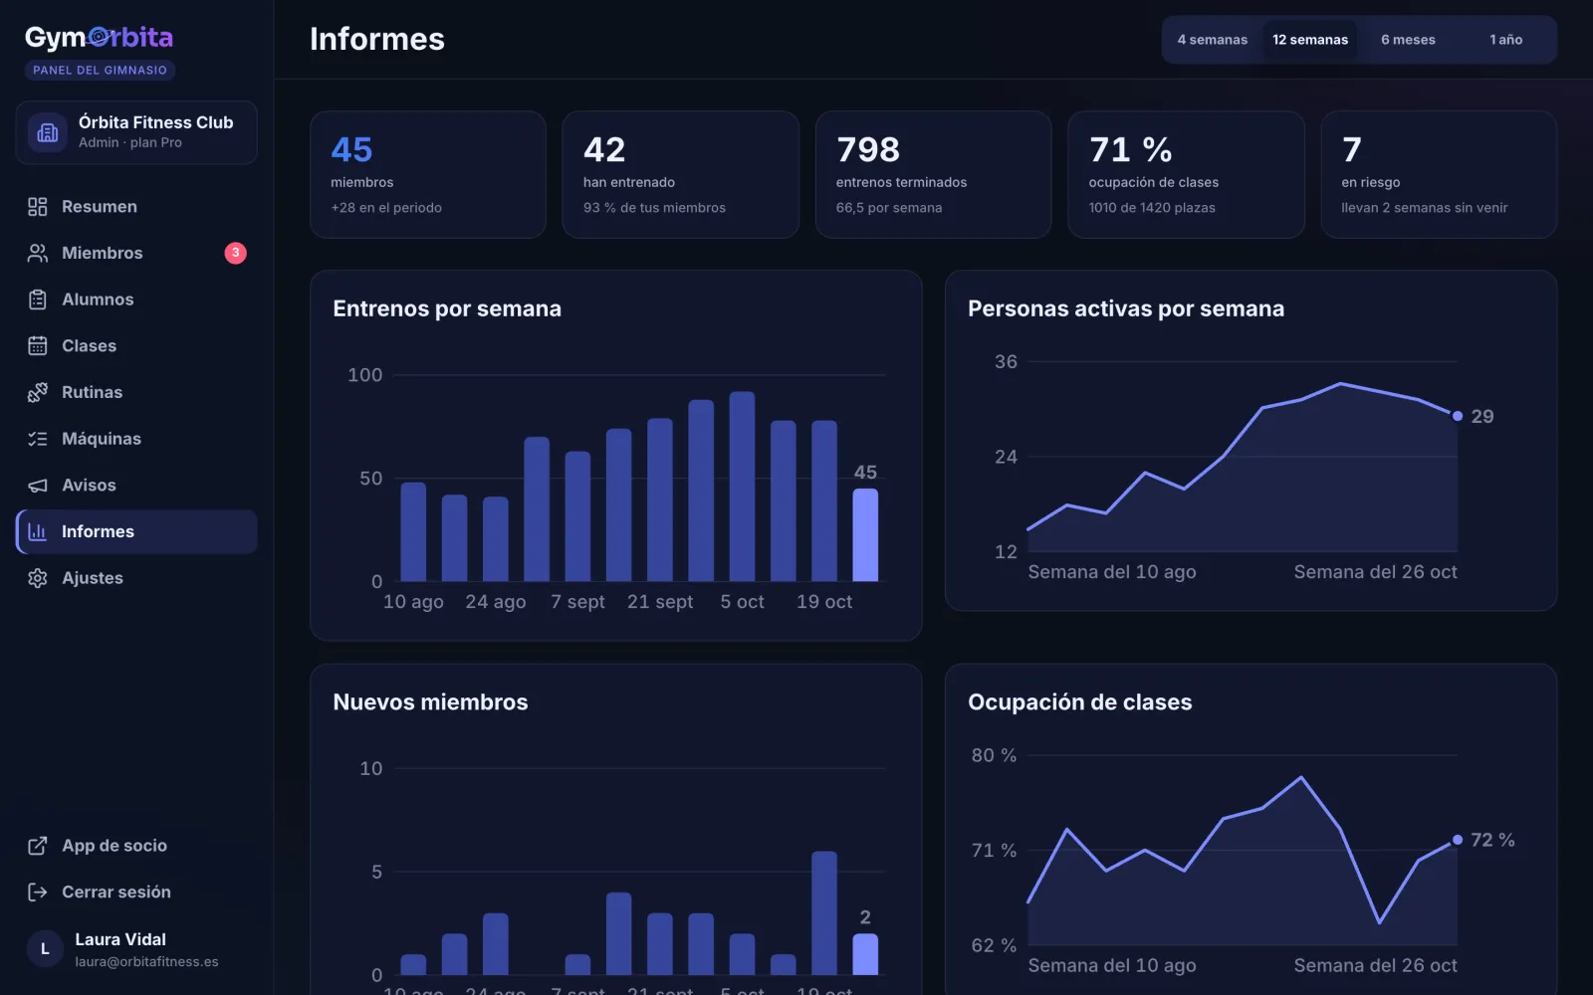Screen dimensions: 1593x995
Task: Open the 42 han entrenado stat card
Action: [681, 174]
